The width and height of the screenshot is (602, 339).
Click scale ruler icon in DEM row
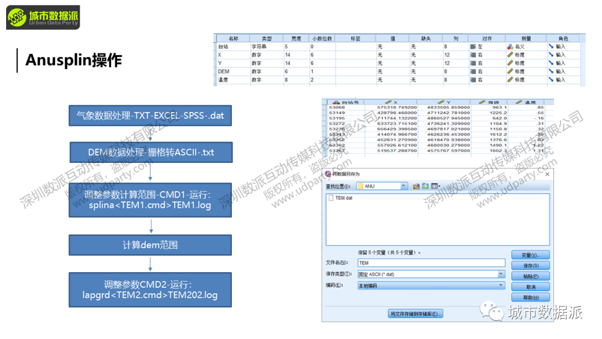510,71
